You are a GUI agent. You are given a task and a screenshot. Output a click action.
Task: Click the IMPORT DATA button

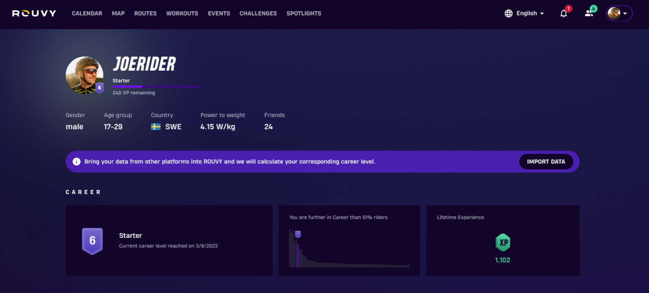[x=546, y=162]
